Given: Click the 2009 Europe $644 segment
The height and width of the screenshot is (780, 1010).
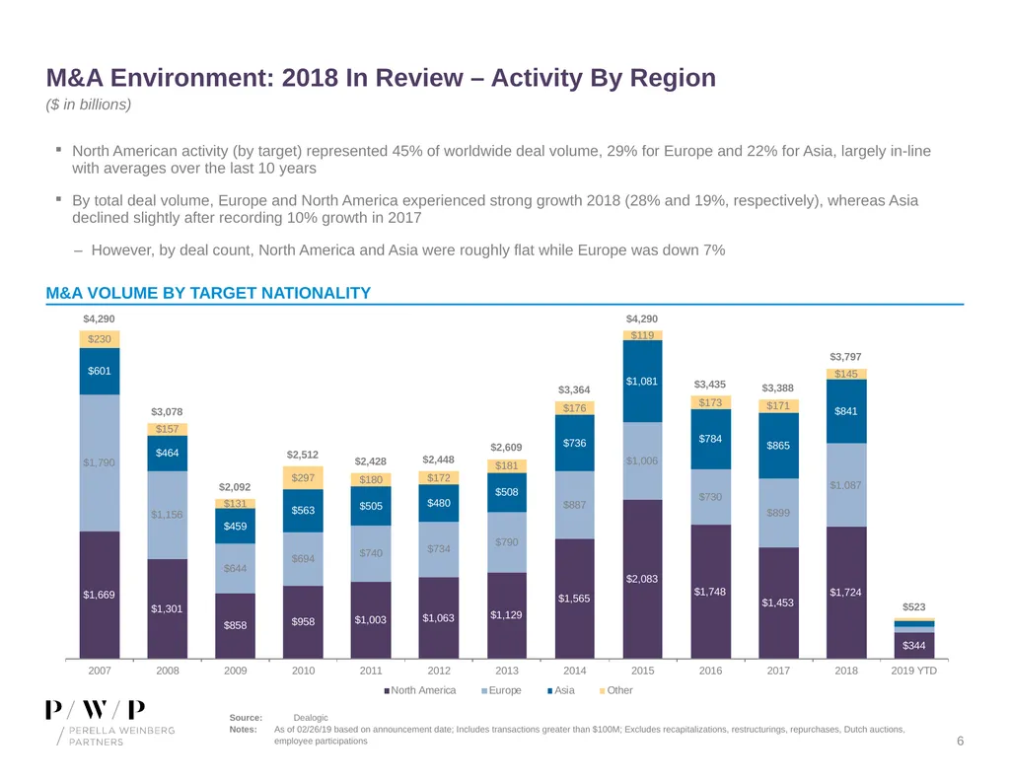Looking at the screenshot, I should tap(235, 568).
